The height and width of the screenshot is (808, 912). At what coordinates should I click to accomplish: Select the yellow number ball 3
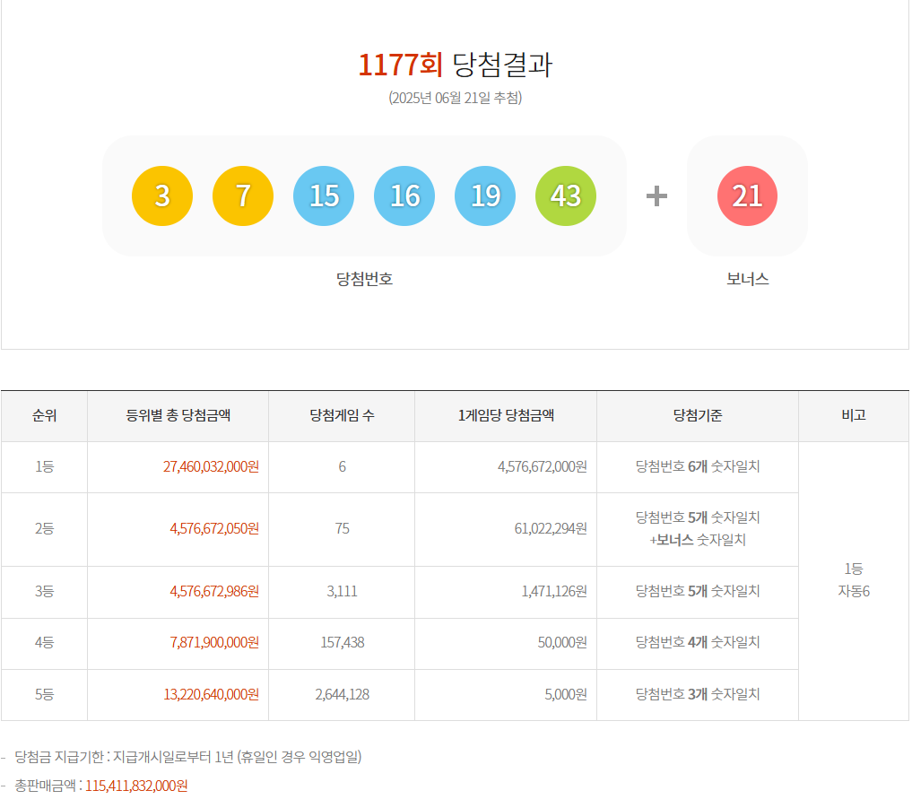(x=161, y=195)
